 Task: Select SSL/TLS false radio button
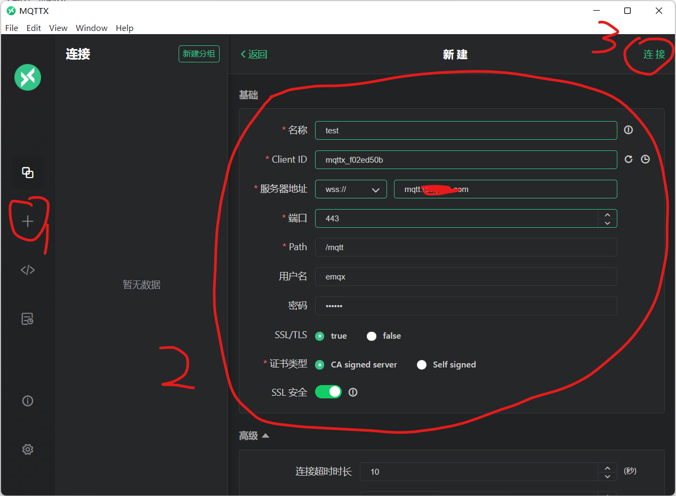(x=372, y=336)
